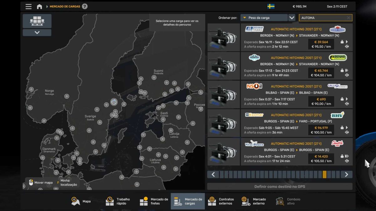
Task: Click the Swedish flag icon
Action: (x=271, y=7)
